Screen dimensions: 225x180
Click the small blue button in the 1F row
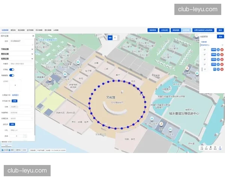(214, 69)
